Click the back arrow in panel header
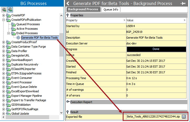Image resolution: width=190 pixels, height=122 pixels. [x=68, y=3]
